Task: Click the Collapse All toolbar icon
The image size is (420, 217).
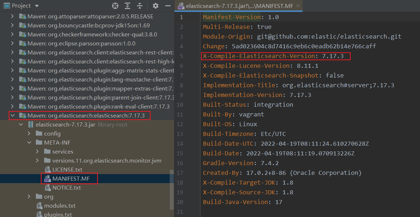Action: tap(140, 6)
